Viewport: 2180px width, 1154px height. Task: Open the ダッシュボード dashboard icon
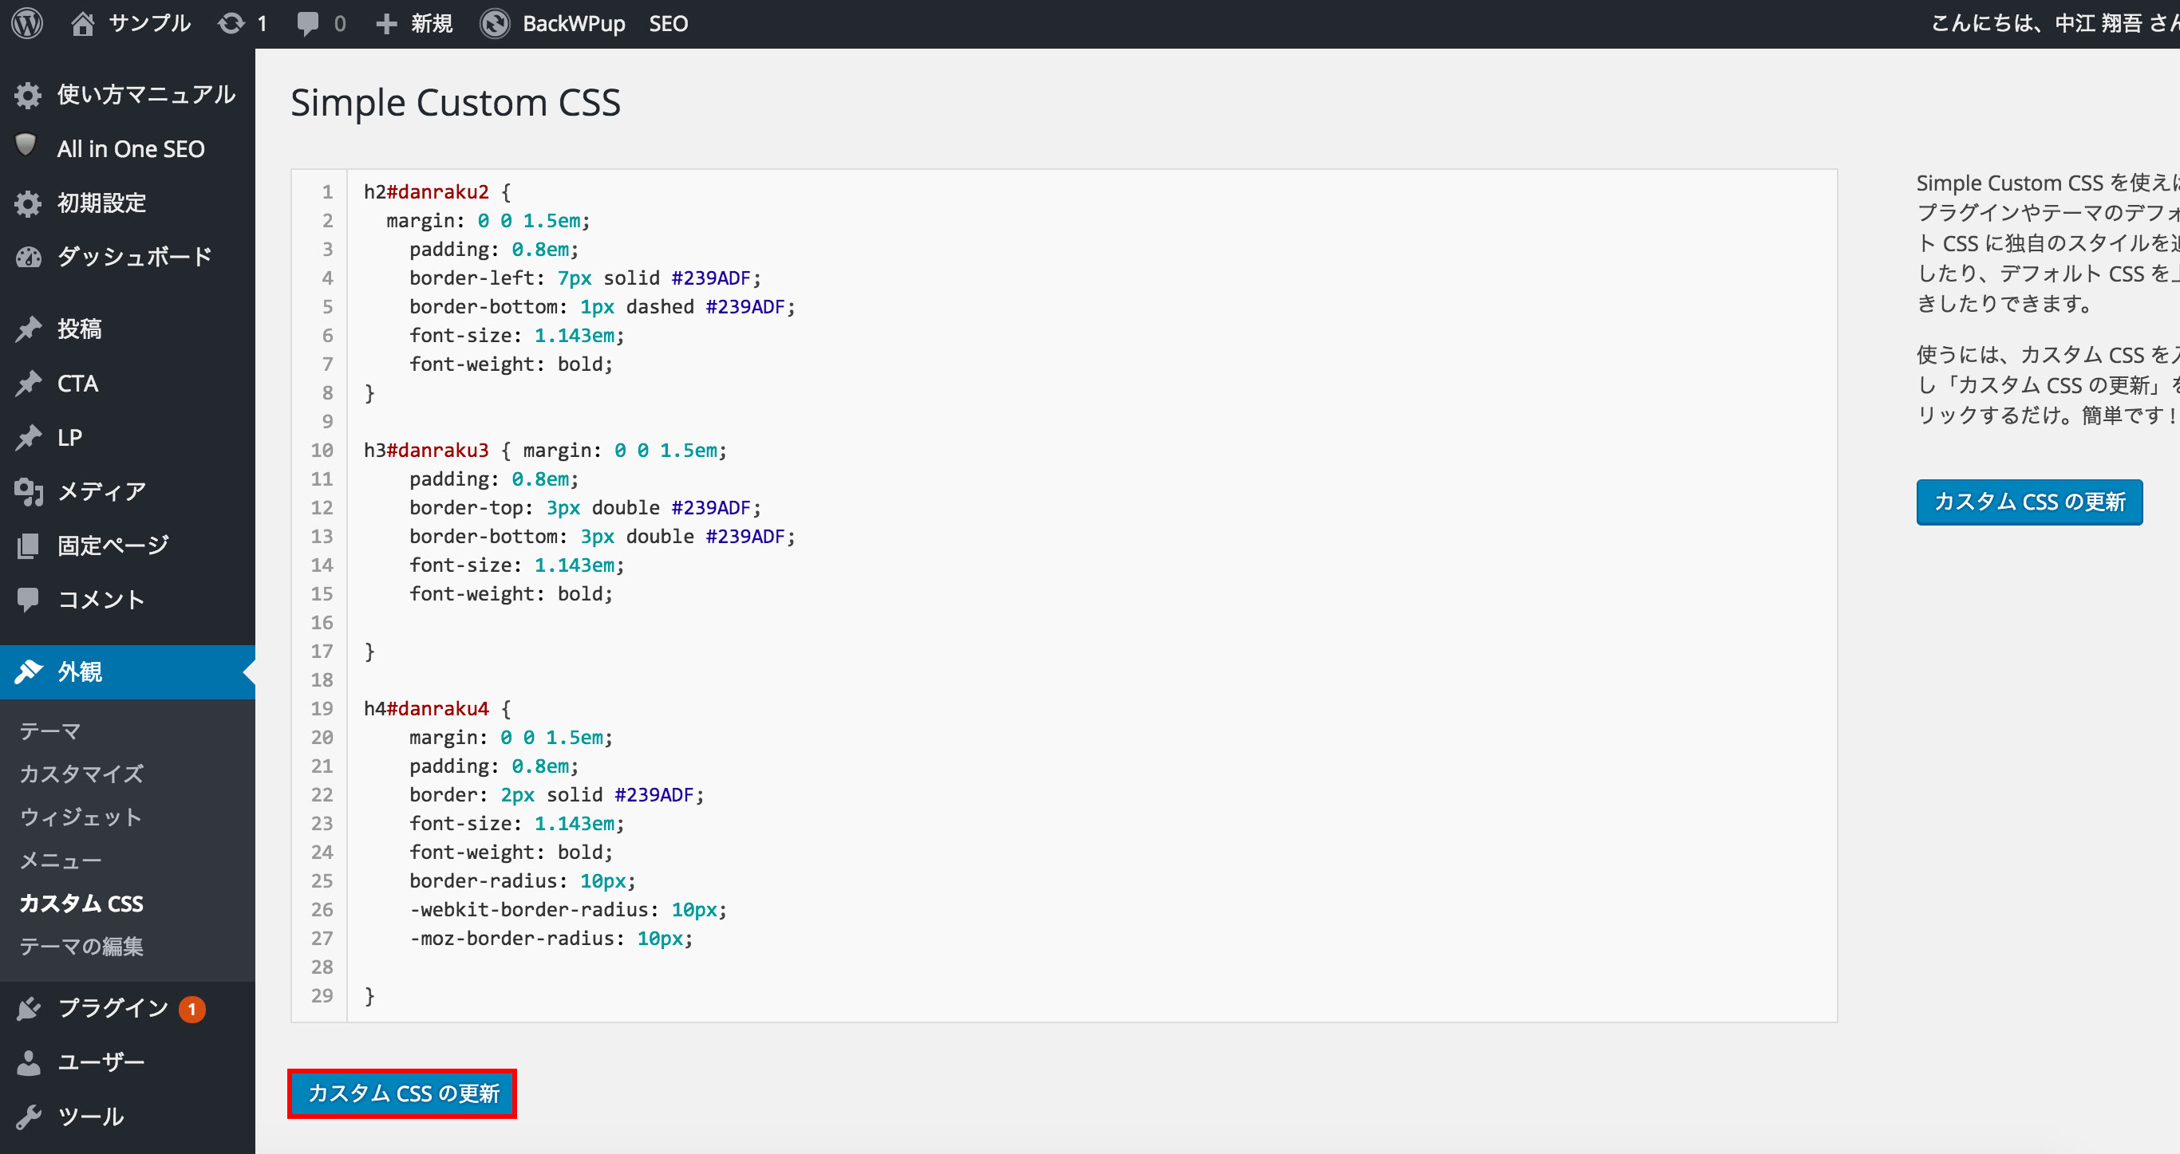[x=29, y=256]
